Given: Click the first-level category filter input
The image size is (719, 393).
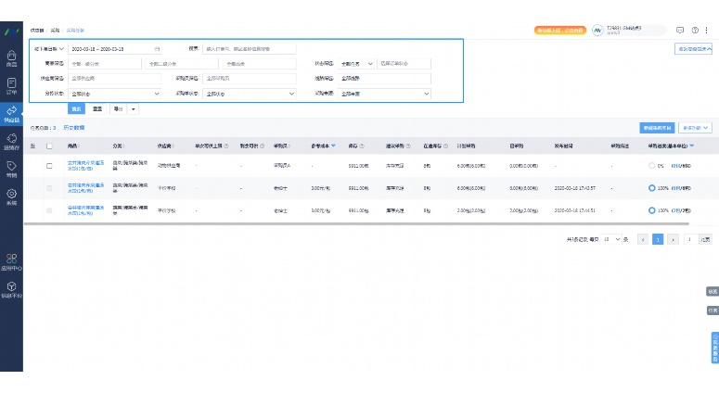Looking at the screenshot, I should pos(105,64).
